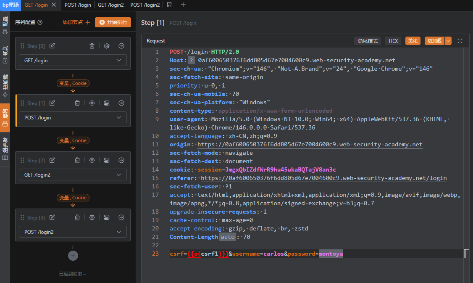
Task: Open the 规则 sidebar tab
Action: click(x=5, y=53)
